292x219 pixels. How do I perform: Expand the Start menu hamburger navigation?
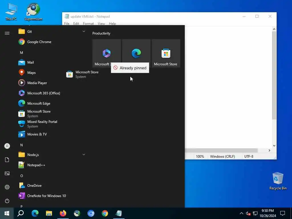[7, 33]
